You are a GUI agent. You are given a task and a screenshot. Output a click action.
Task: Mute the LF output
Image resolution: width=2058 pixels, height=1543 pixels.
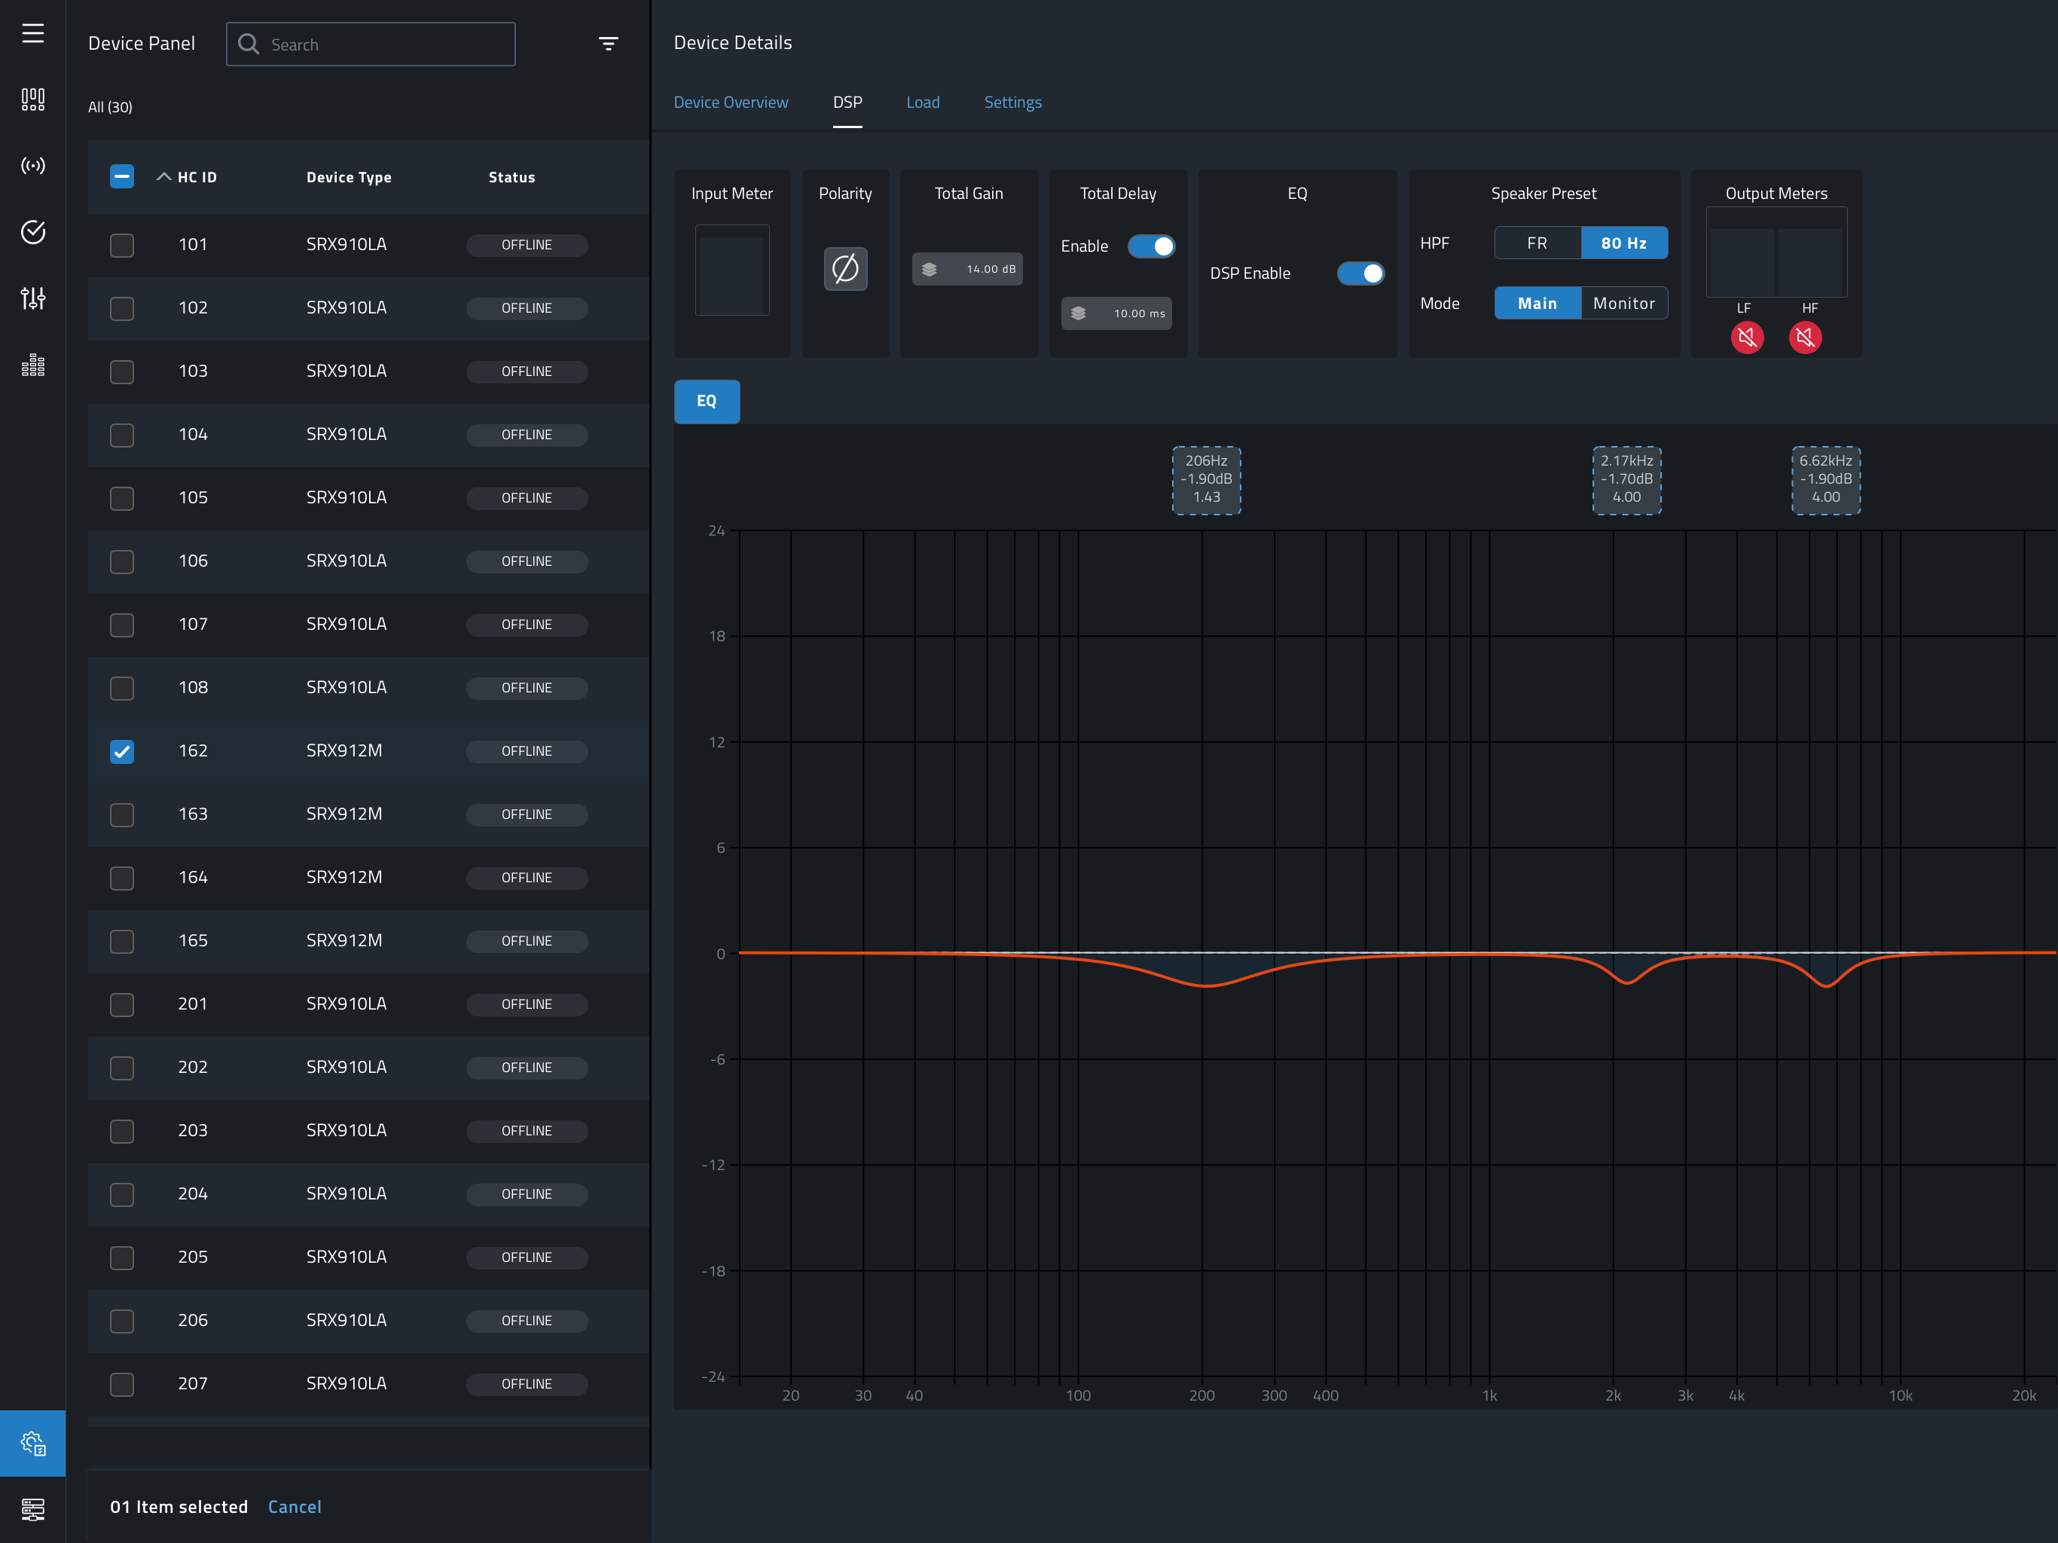click(1746, 337)
